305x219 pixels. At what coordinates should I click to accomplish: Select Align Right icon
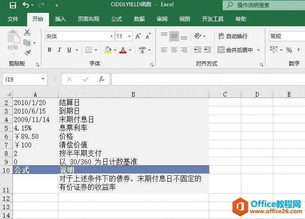[x=184, y=50]
